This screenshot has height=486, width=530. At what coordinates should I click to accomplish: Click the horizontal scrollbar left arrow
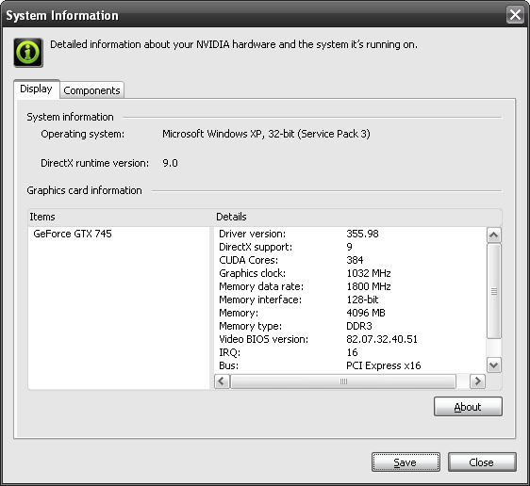click(x=222, y=381)
